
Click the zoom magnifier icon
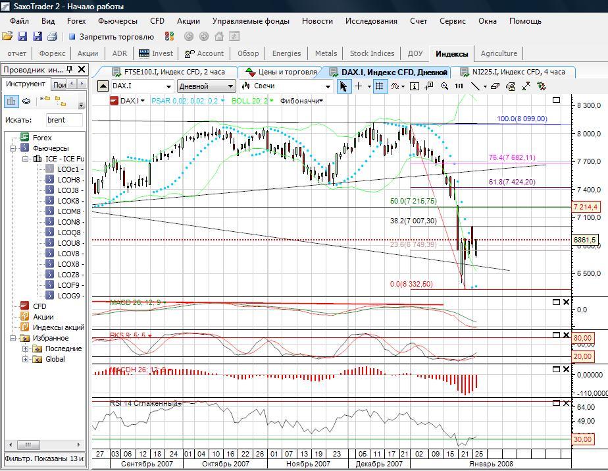445,86
